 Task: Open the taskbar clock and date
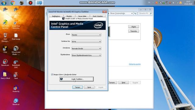[x=188, y=3]
